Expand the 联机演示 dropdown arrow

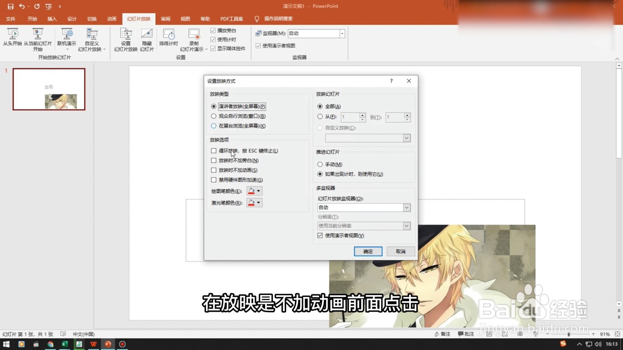point(67,49)
